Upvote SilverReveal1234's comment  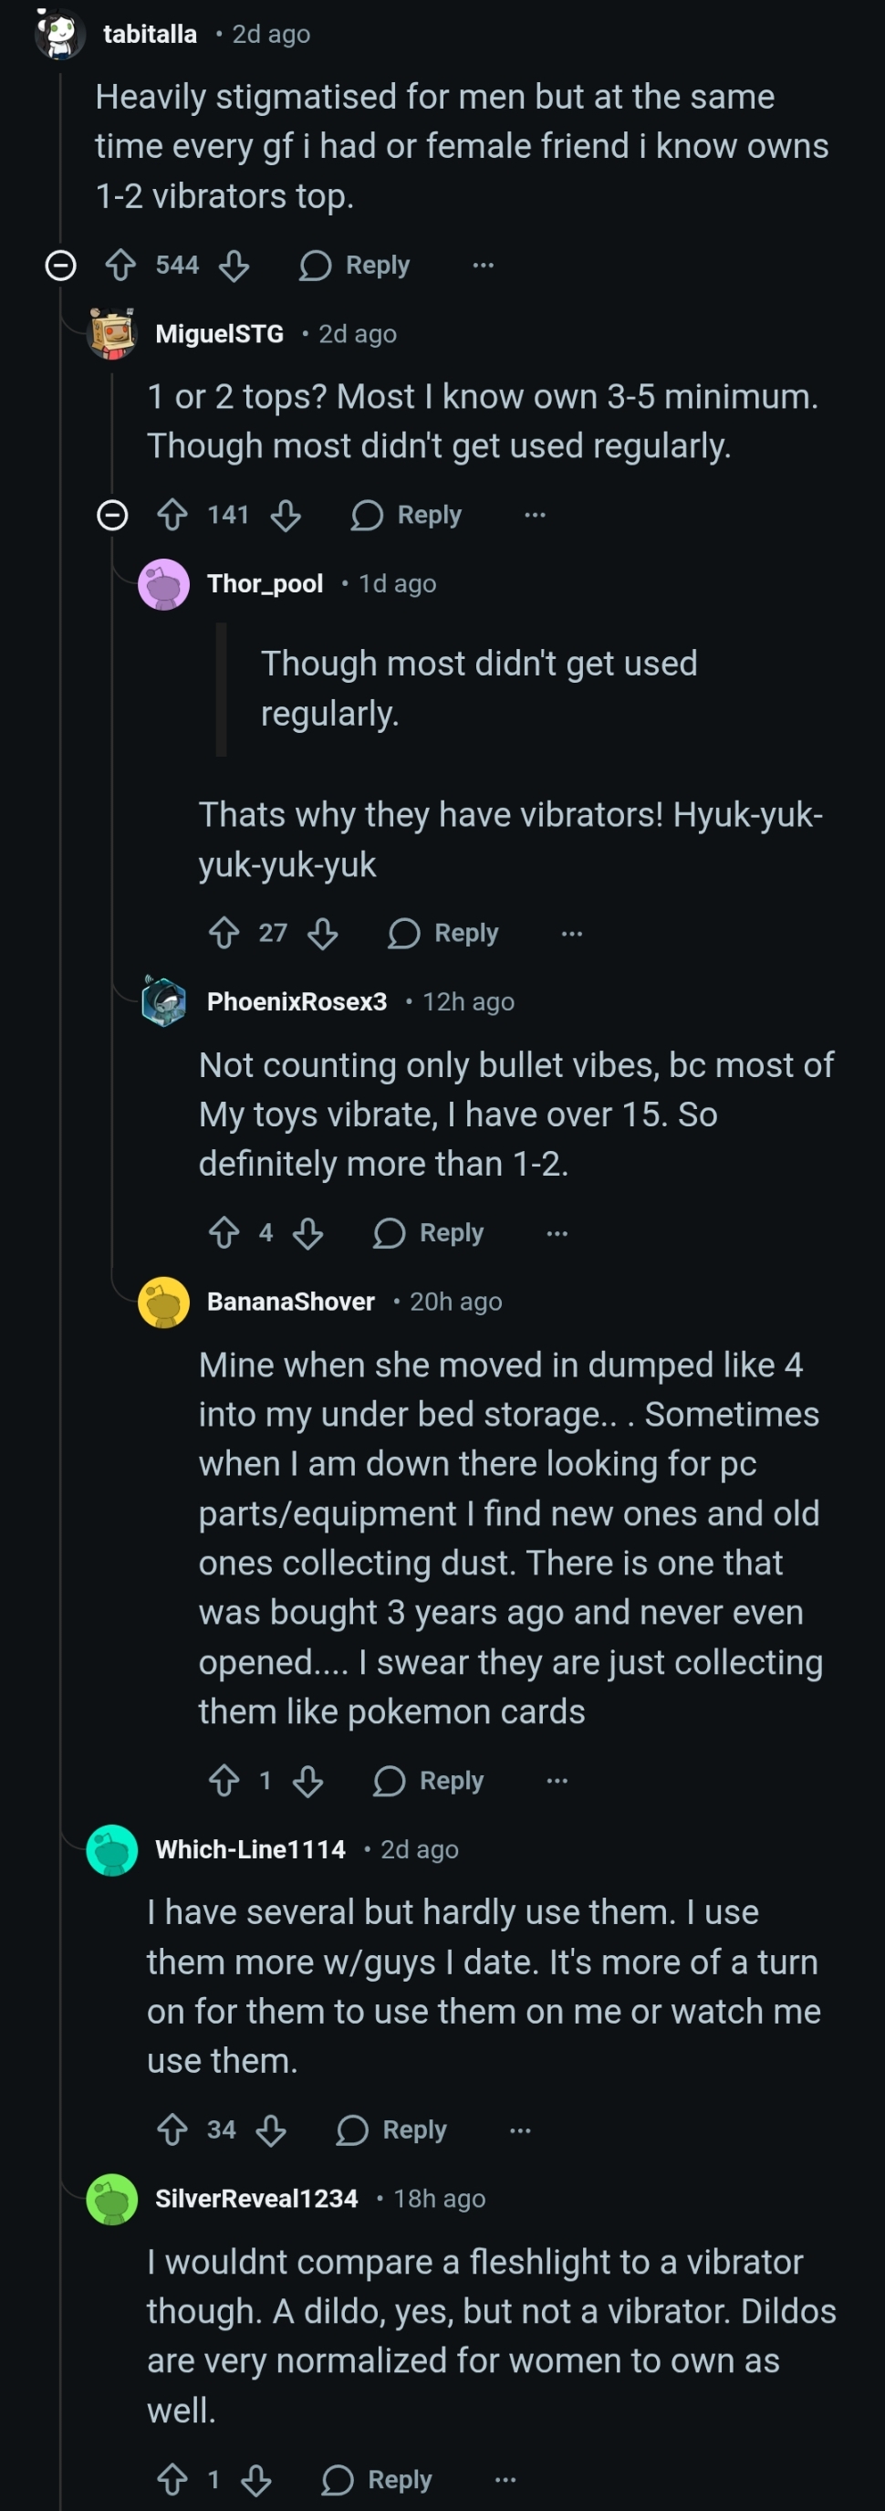[172, 2479]
